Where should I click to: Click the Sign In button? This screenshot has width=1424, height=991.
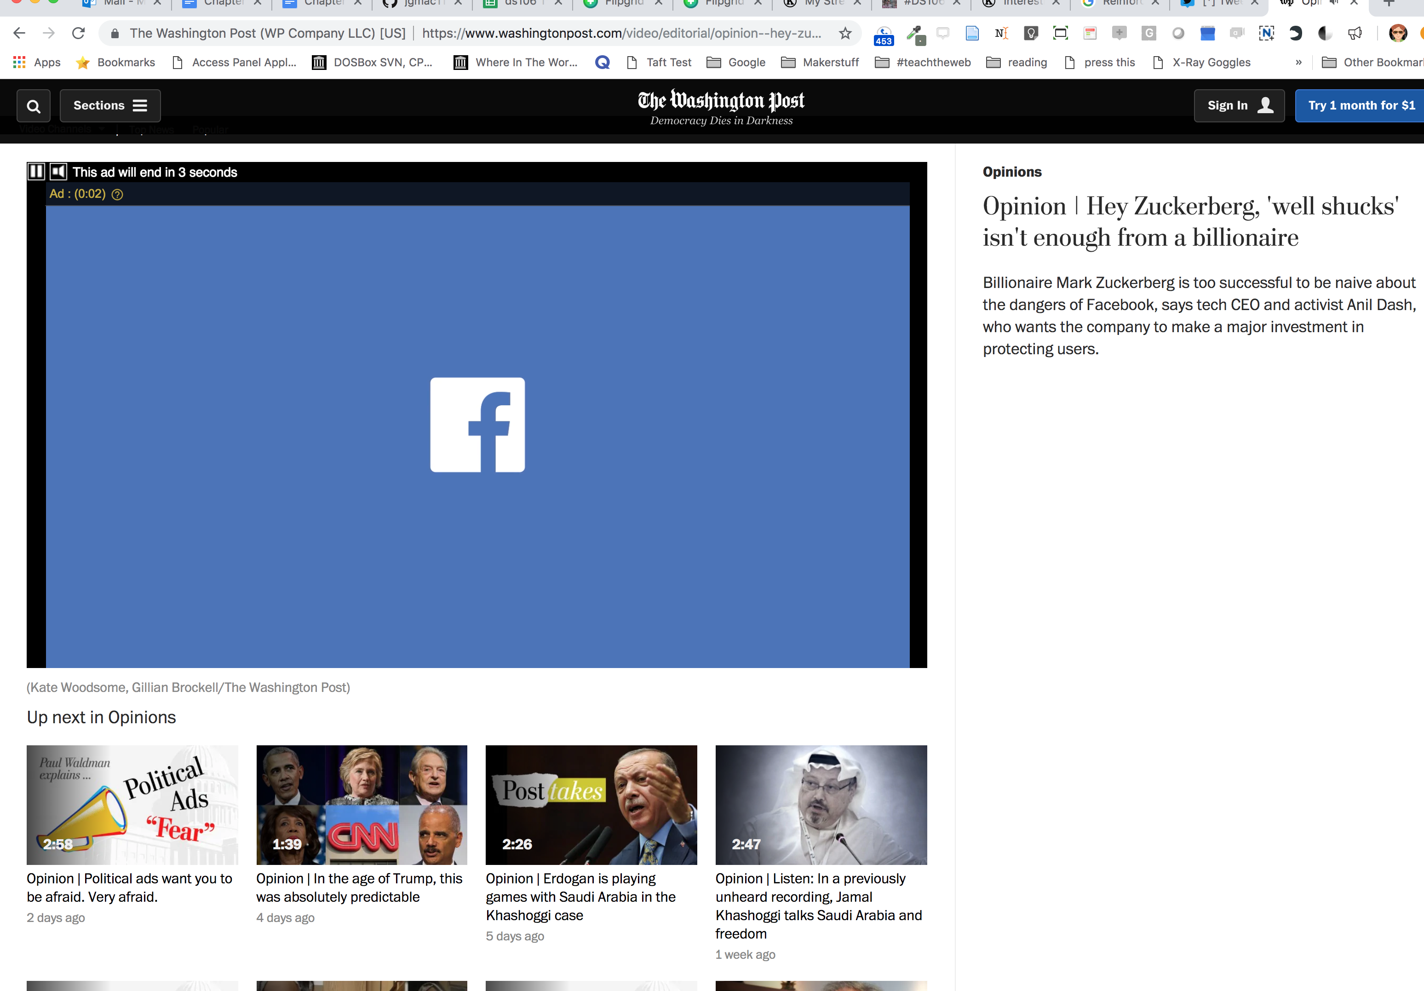click(x=1239, y=105)
